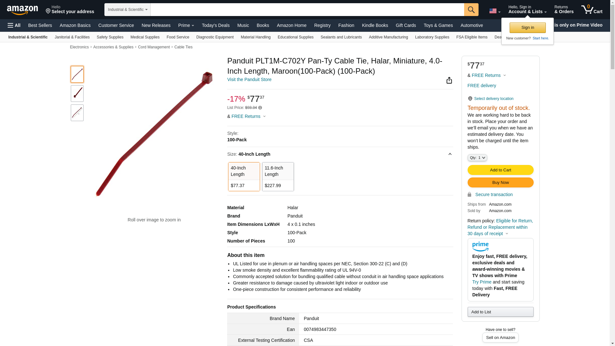
Task: Expand the FREE Returns dropdown under price
Action: pyautogui.click(x=249, y=116)
